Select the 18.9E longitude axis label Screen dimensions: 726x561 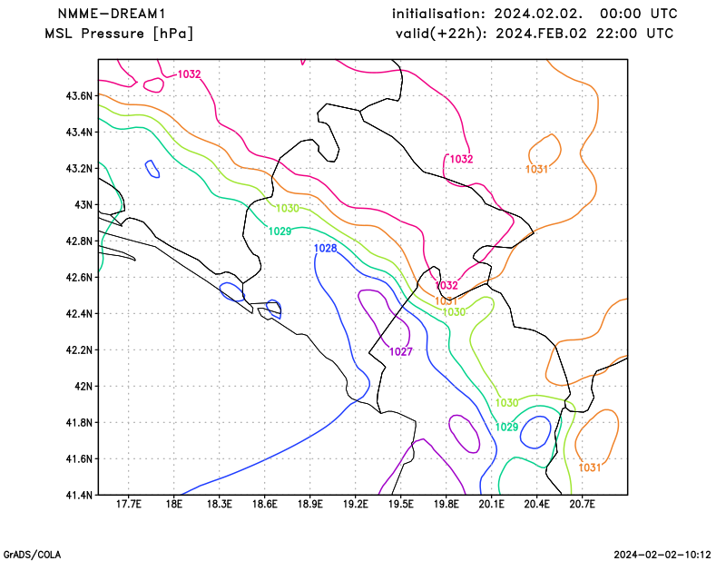(x=310, y=504)
